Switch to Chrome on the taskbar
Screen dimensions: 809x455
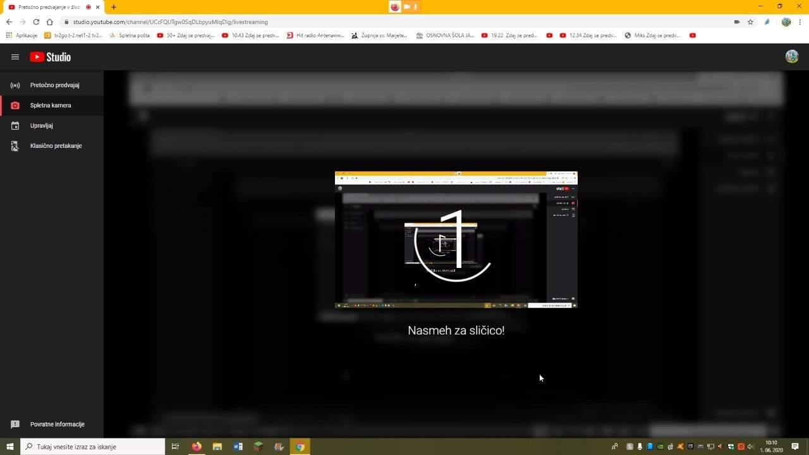(300, 447)
